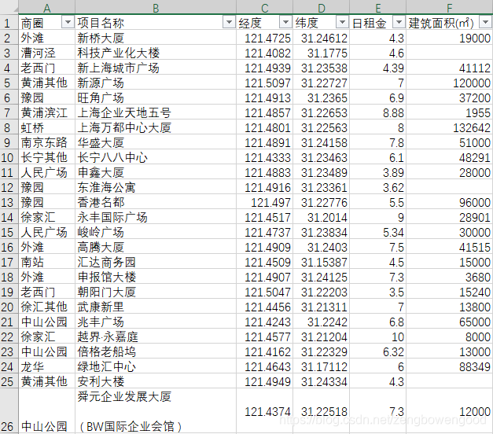Viewport: 493px width, 434px height.
Task: Click daily rent cell 10
Action: [x=377, y=337]
